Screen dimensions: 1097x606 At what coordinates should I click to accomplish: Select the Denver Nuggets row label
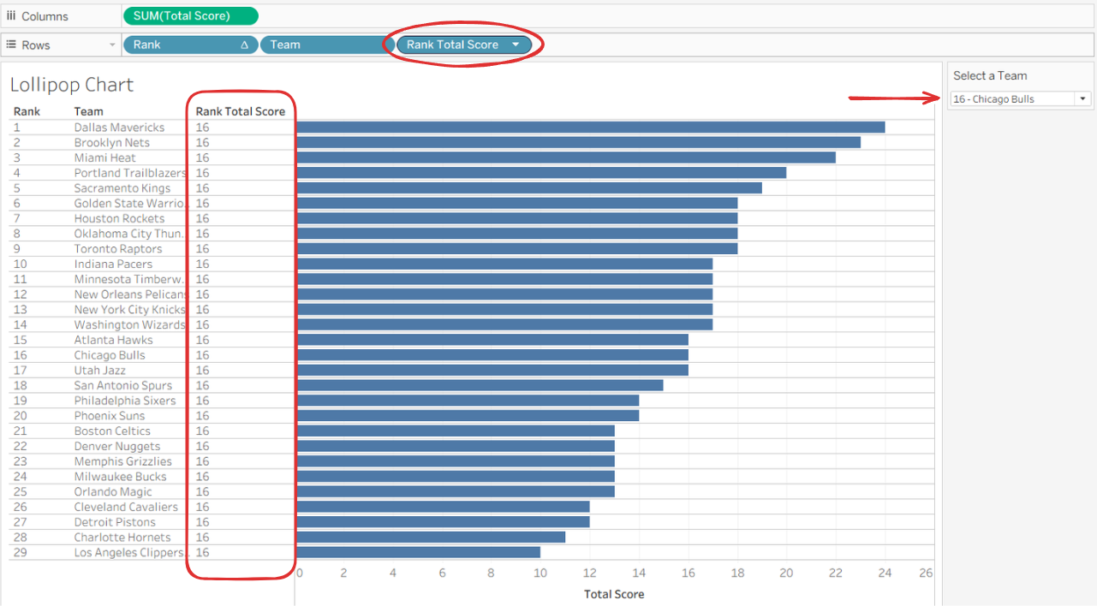pyautogui.click(x=117, y=447)
